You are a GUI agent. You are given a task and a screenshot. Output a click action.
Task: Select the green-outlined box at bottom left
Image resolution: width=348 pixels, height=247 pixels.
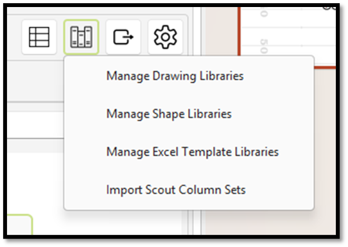(x=20, y=224)
